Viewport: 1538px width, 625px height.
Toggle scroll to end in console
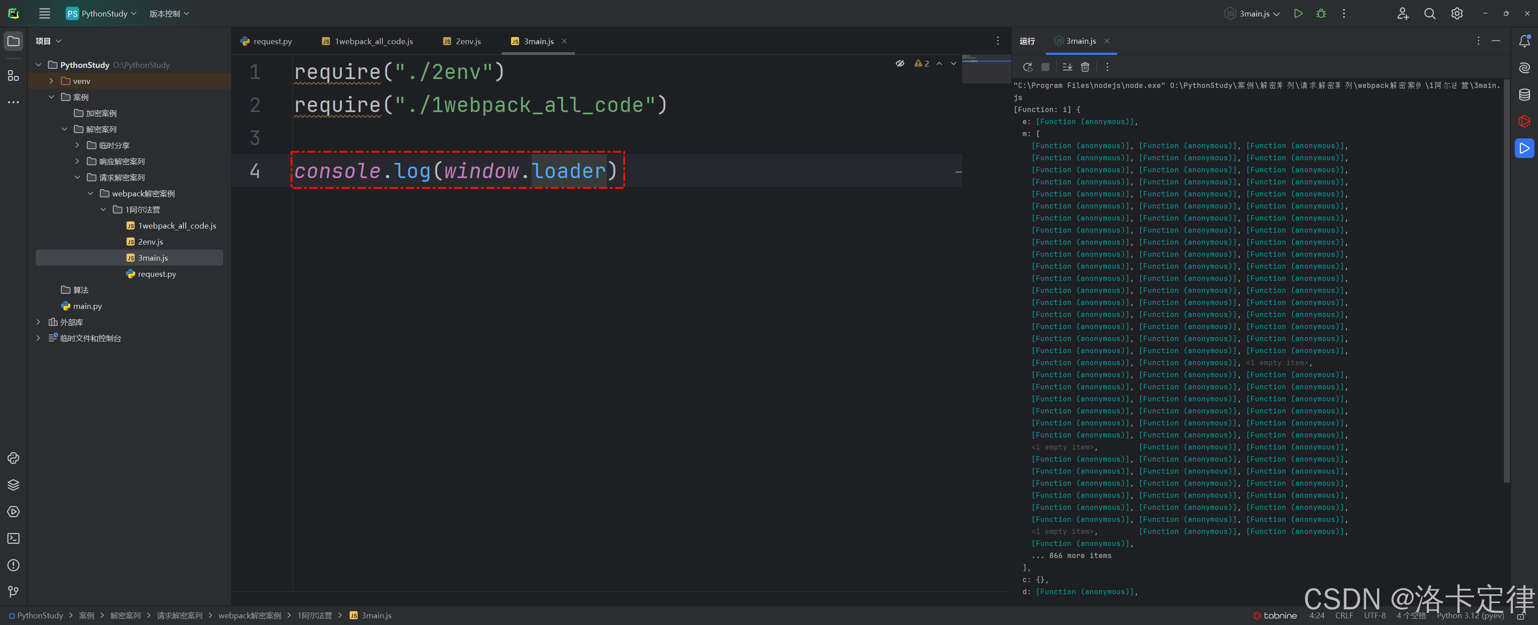click(1067, 67)
